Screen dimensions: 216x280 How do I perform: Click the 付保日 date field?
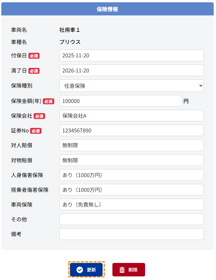pos(131,55)
